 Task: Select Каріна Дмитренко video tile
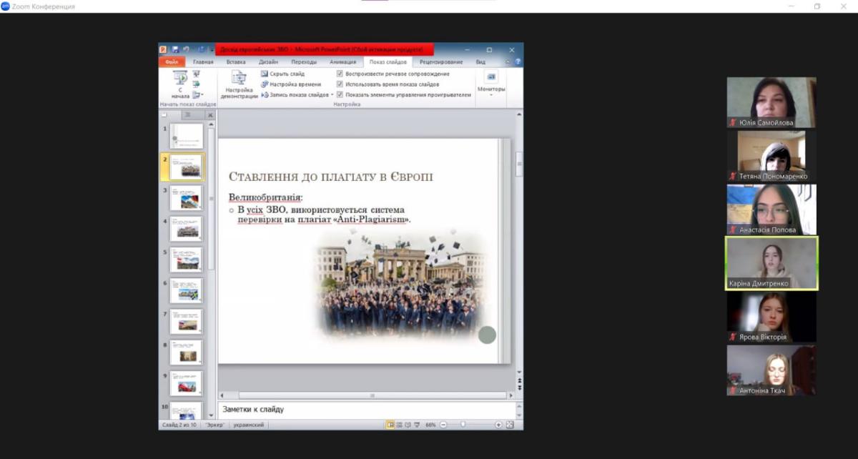point(771,263)
